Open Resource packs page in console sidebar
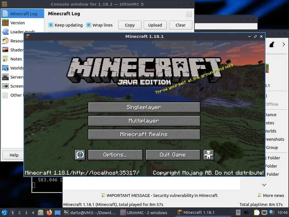 [12, 41]
